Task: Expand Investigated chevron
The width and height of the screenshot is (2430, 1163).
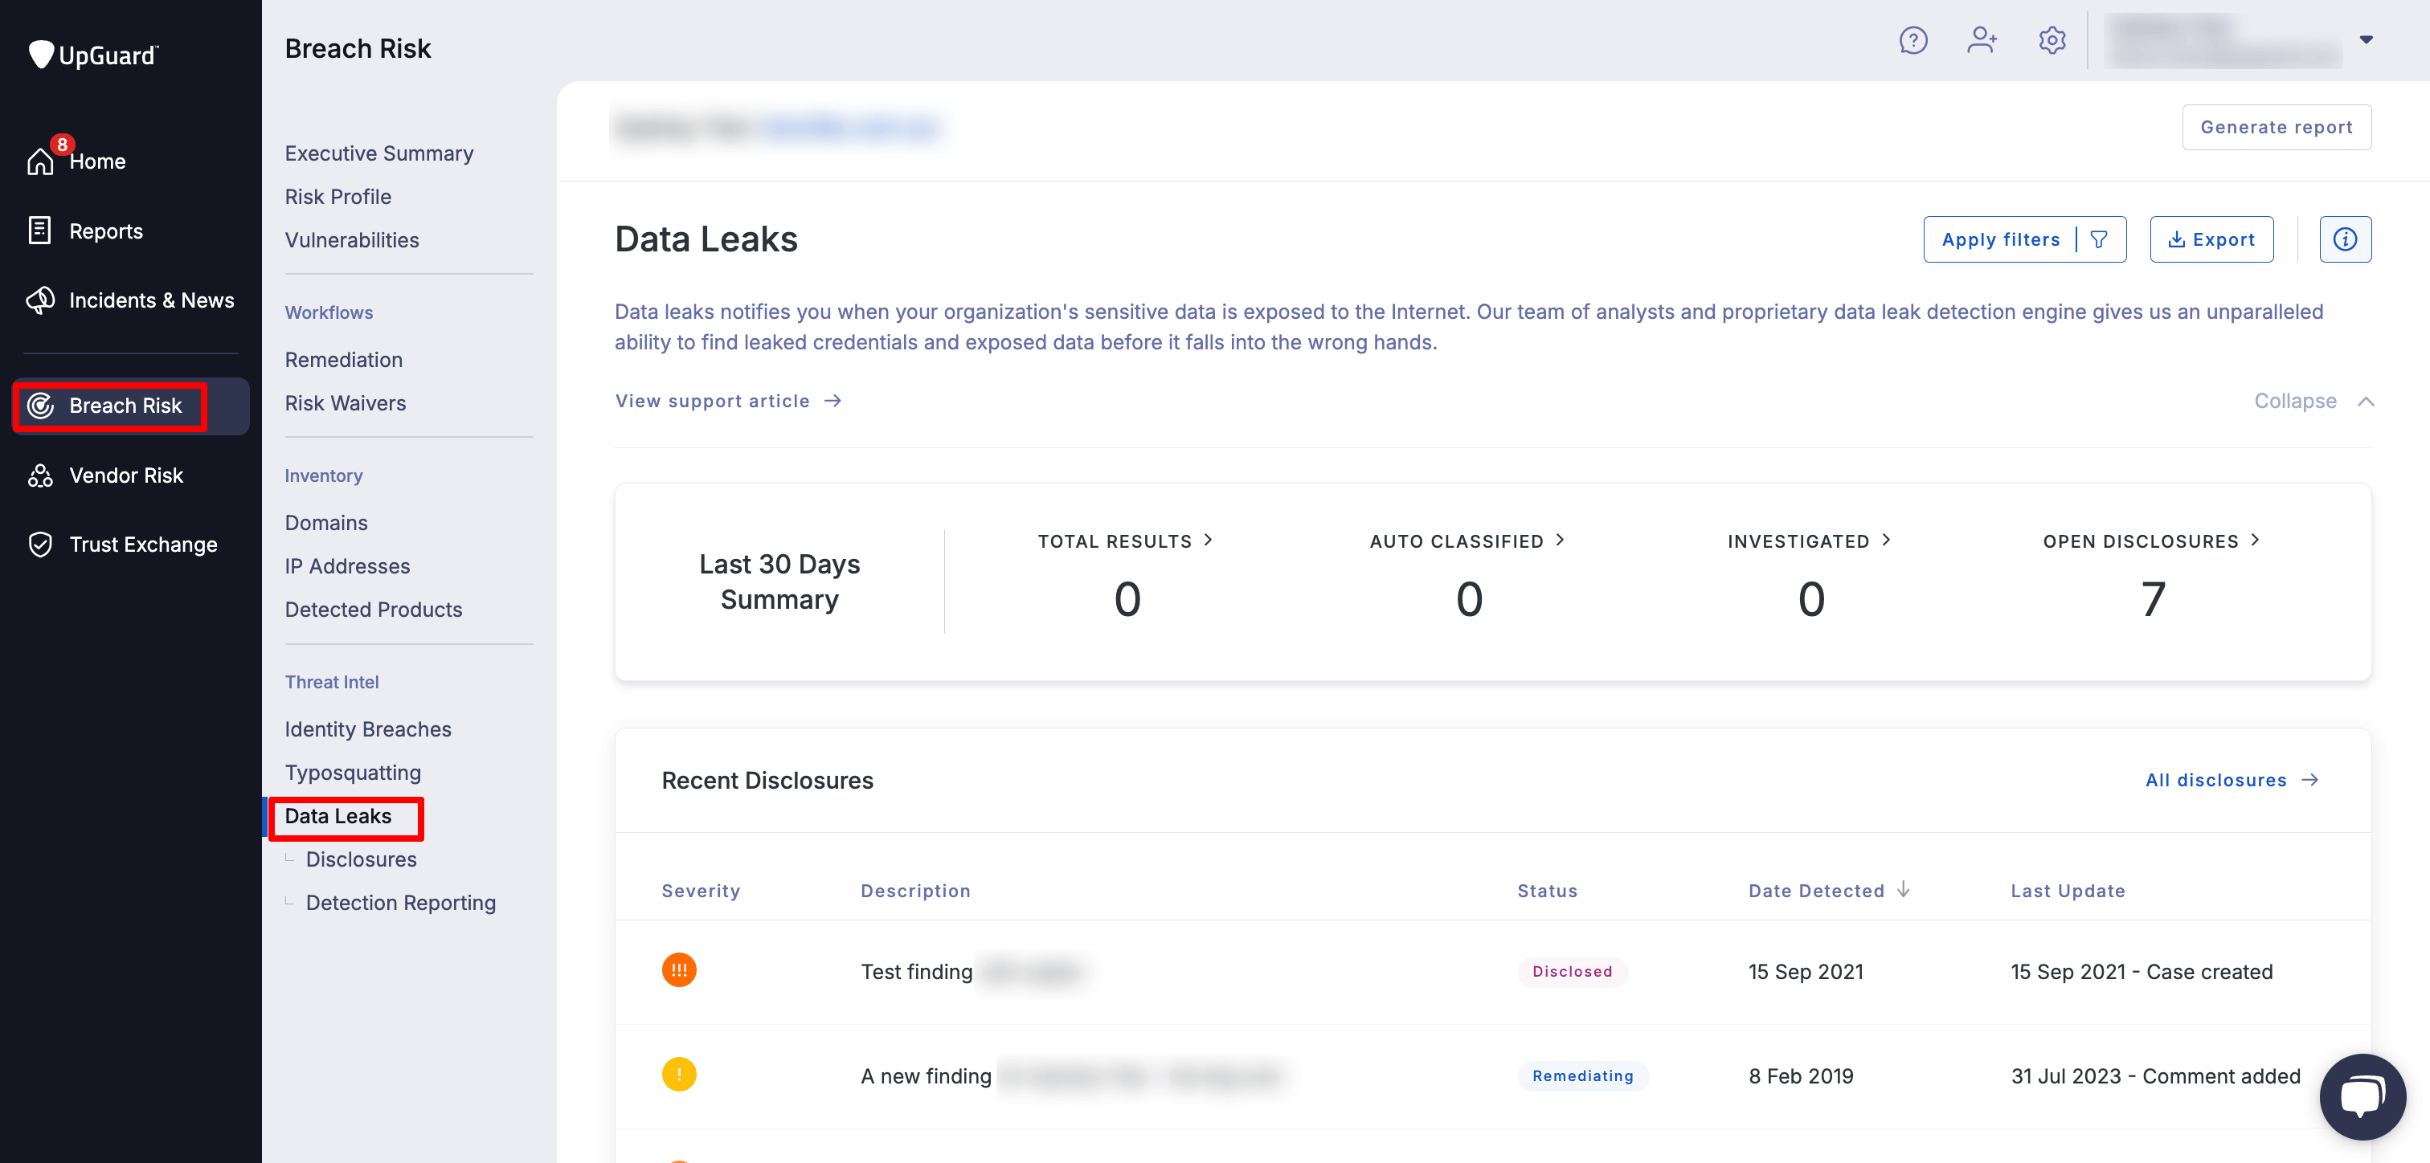Action: 1886,541
